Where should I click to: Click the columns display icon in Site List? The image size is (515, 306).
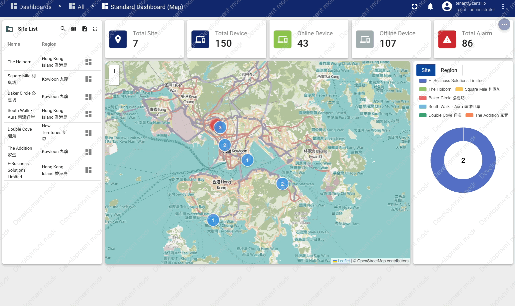coord(74,29)
